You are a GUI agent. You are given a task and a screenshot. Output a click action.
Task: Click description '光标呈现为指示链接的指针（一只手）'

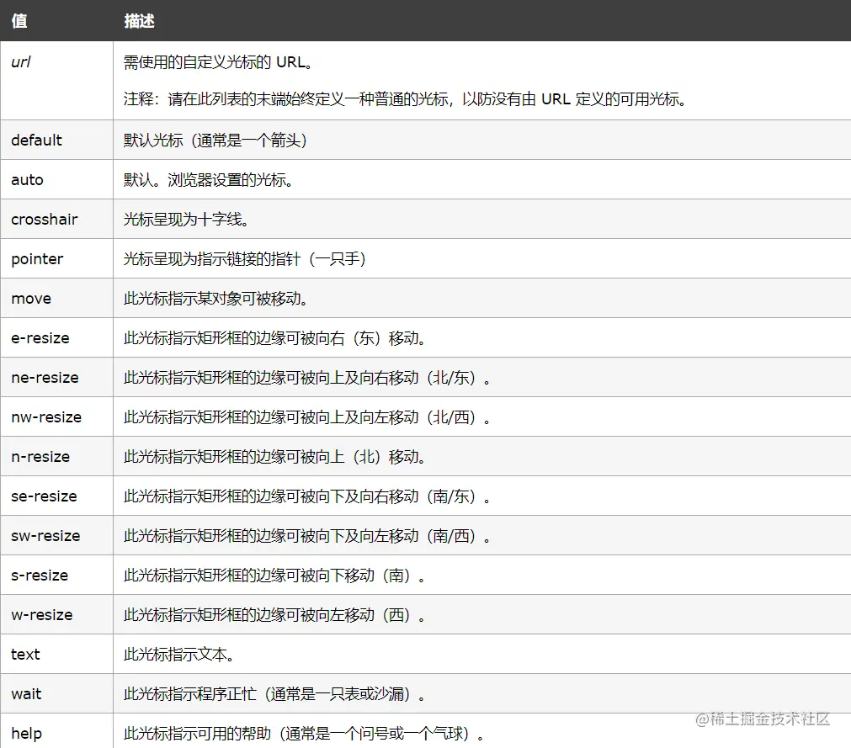245,259
